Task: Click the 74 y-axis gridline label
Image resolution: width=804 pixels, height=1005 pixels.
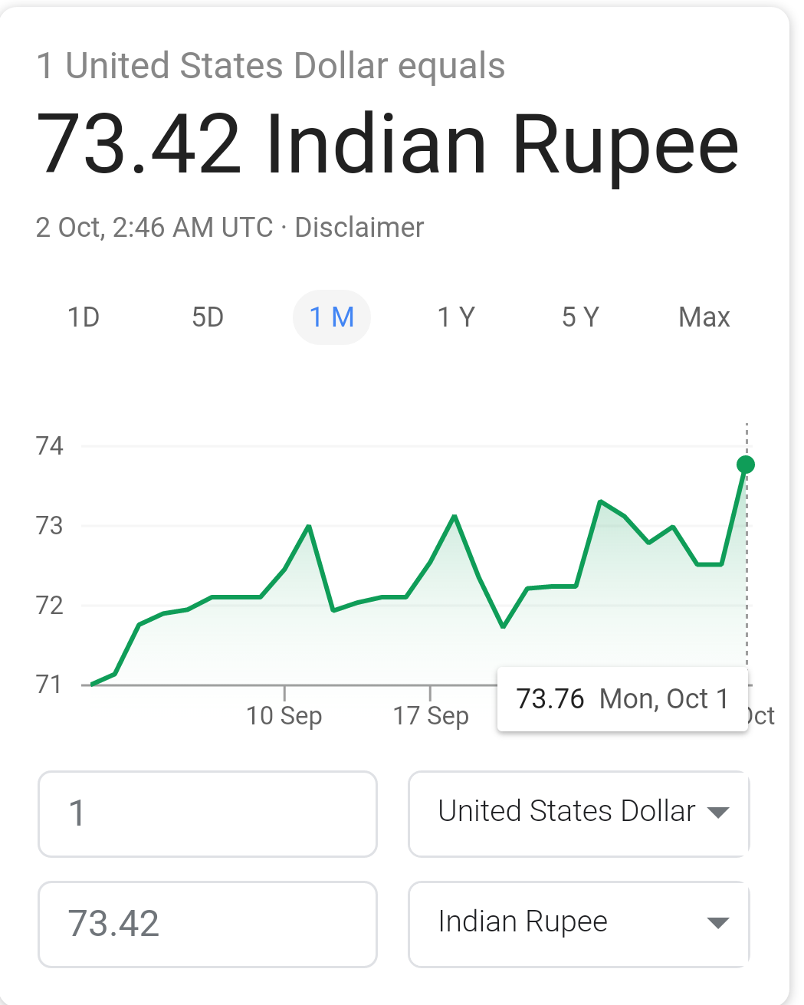Action: coord(50,445)
